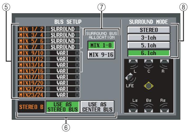
Task: Click SURROUND field of MIX 3/ 4
Action: 62,35
